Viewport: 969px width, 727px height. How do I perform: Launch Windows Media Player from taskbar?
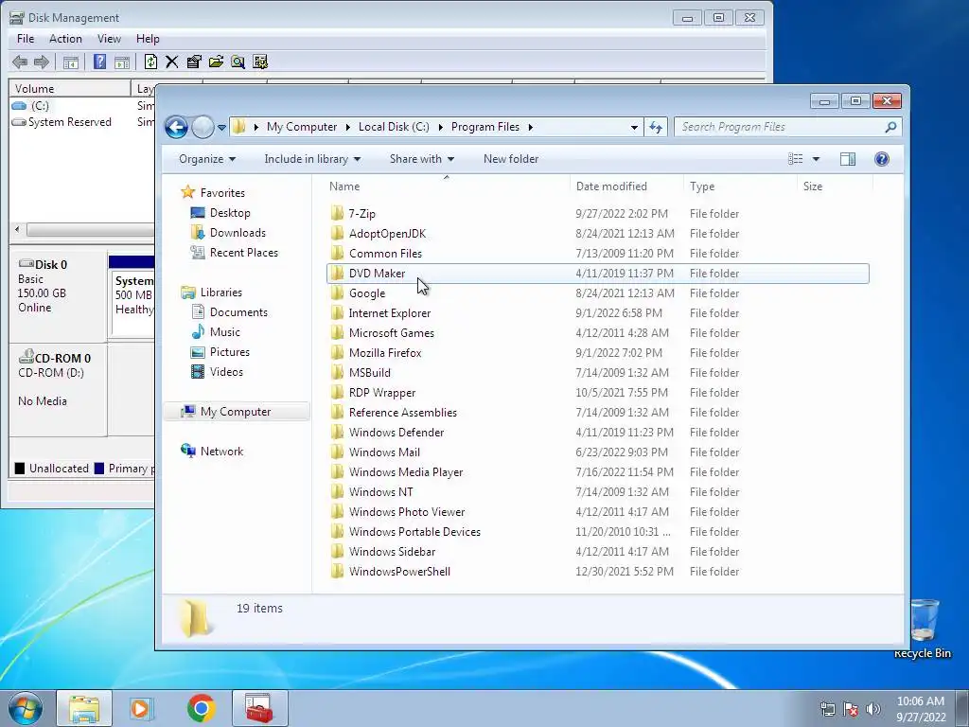142,708
